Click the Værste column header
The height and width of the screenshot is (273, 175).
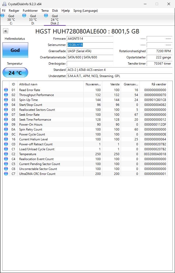coord(112,84)
